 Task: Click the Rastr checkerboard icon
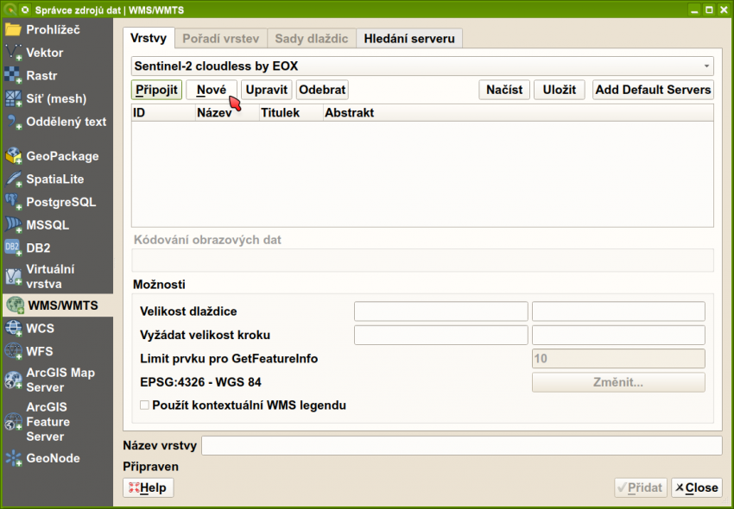pyautogui.click(x=13, y=76)
